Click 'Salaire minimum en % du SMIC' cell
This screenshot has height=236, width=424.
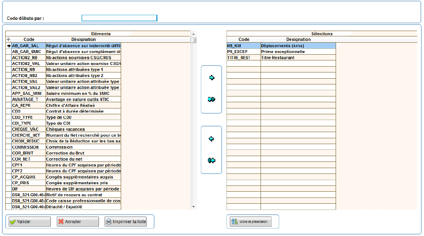pos(83,94)
